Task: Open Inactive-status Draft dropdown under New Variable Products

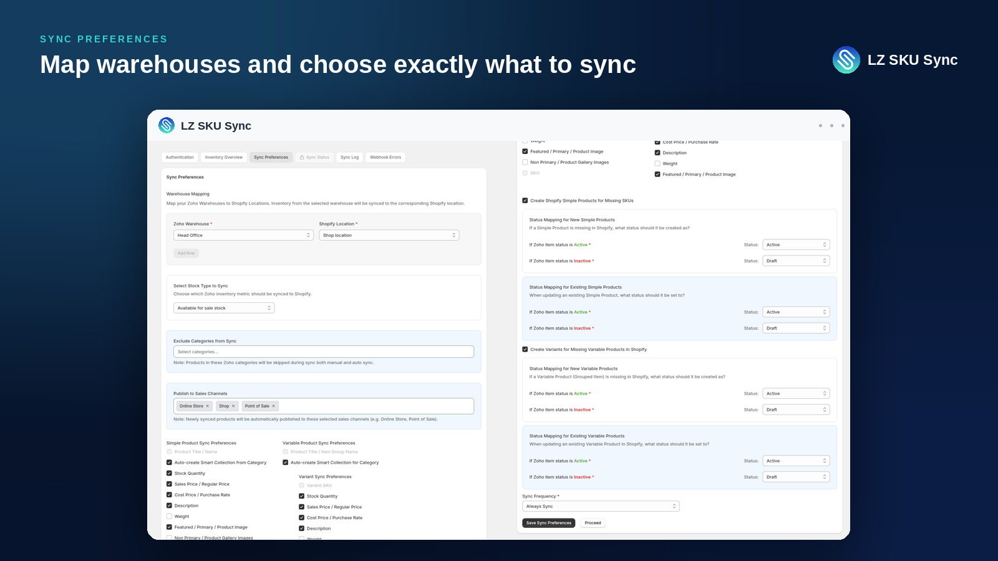Action: (x=797, y=410)
